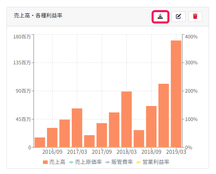Click the orange 売上高 legend color square
The width and height of the screenshot is (216, 174).
pos(45,162)
